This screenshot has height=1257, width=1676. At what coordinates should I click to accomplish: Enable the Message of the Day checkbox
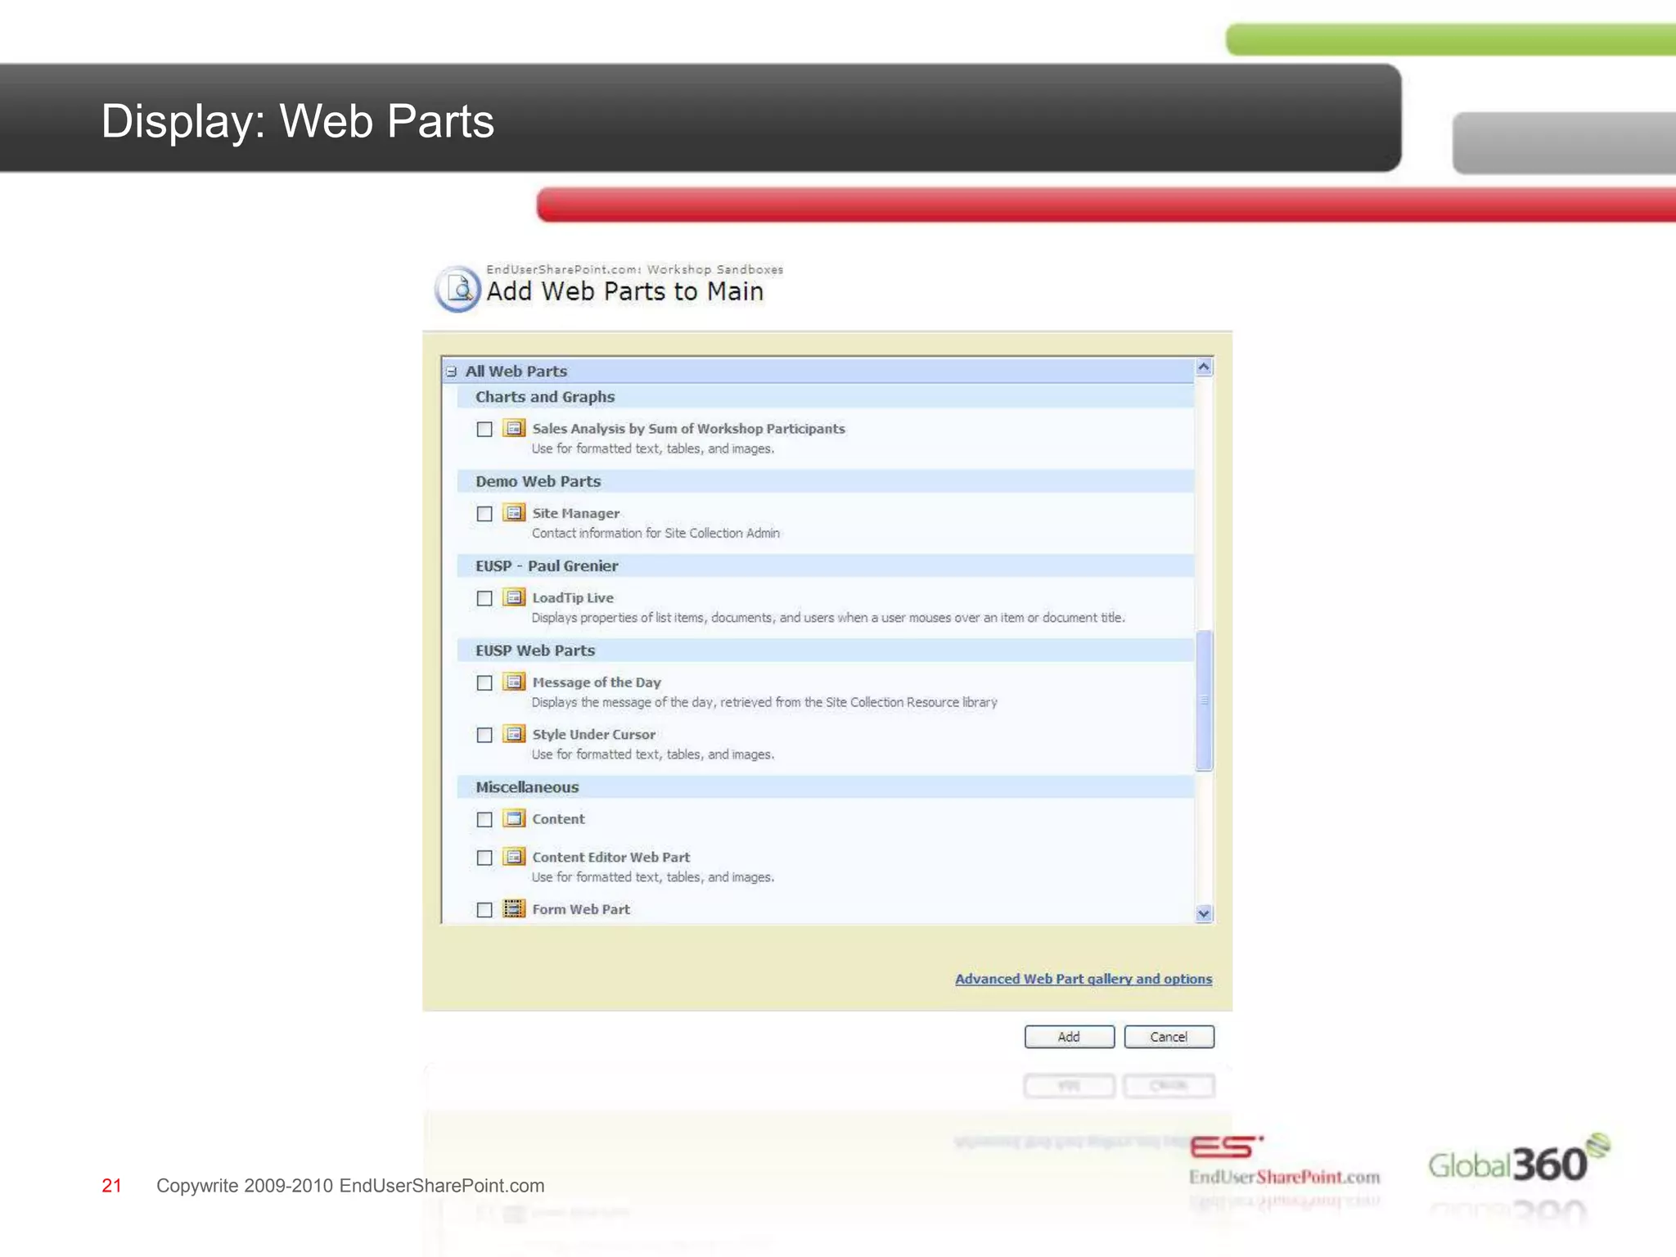click(484, 683)
